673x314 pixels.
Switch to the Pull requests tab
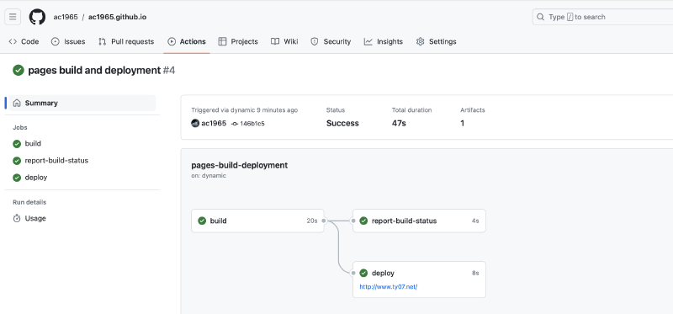[126, 41]
